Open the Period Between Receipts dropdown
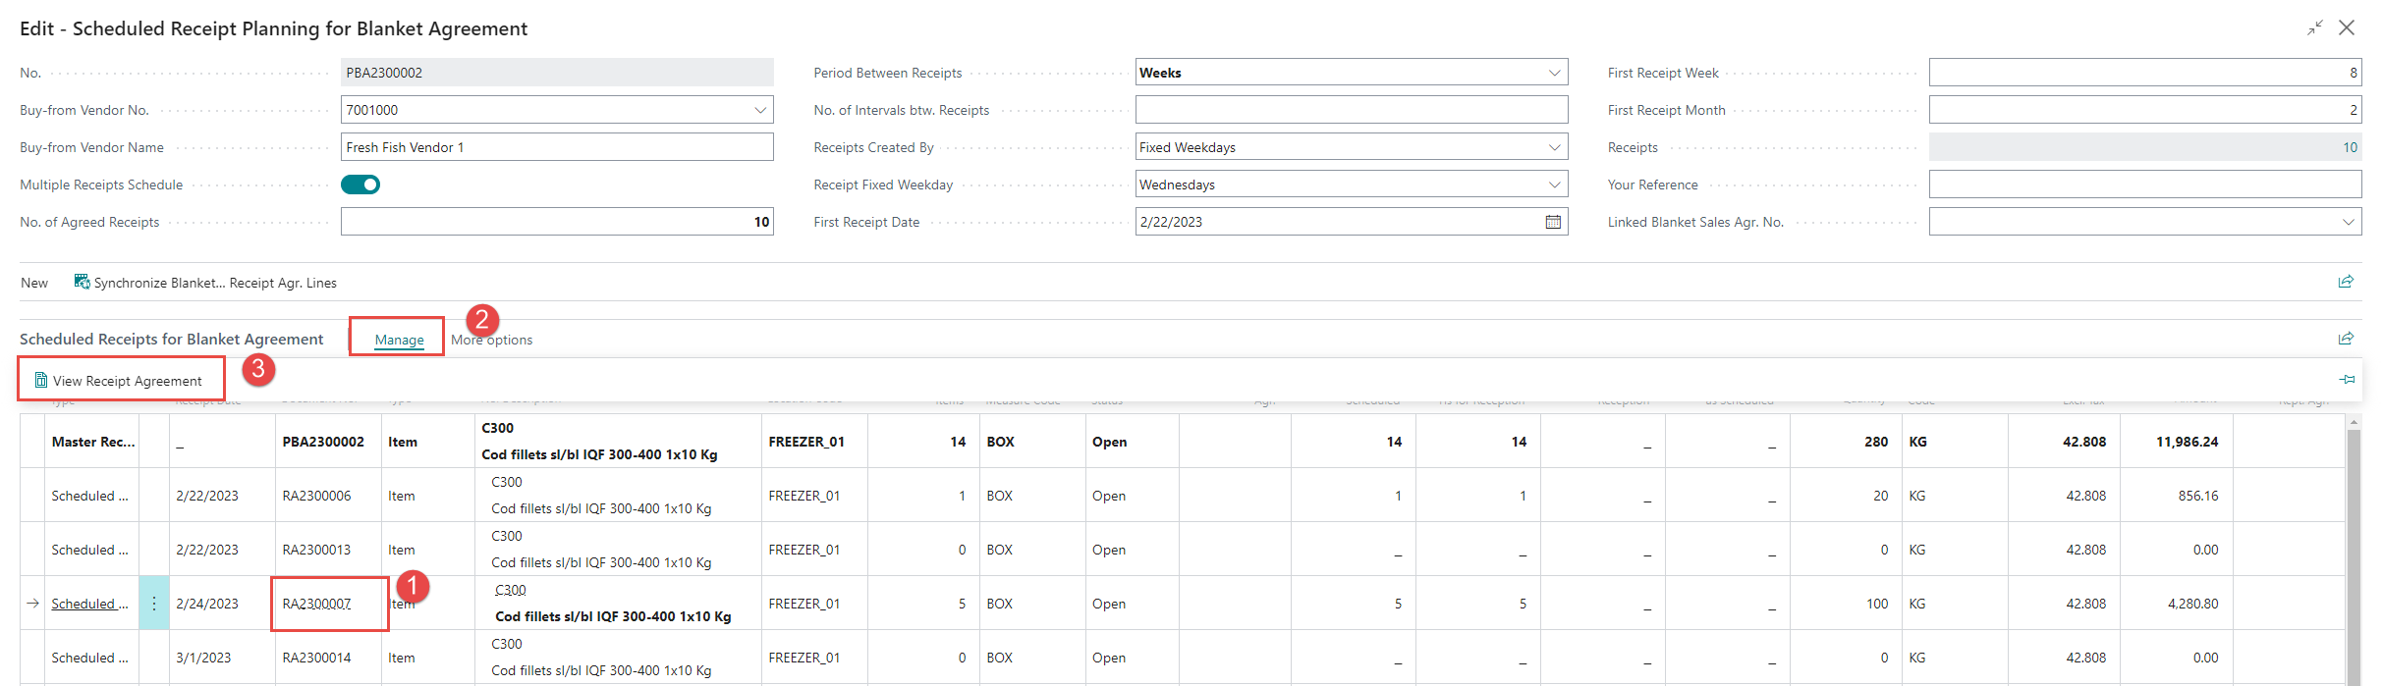Viewport: 2383px width, 686px height. [1554, 73]
